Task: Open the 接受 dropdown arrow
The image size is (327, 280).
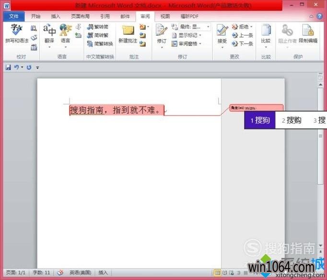Action: pos(222,47)
